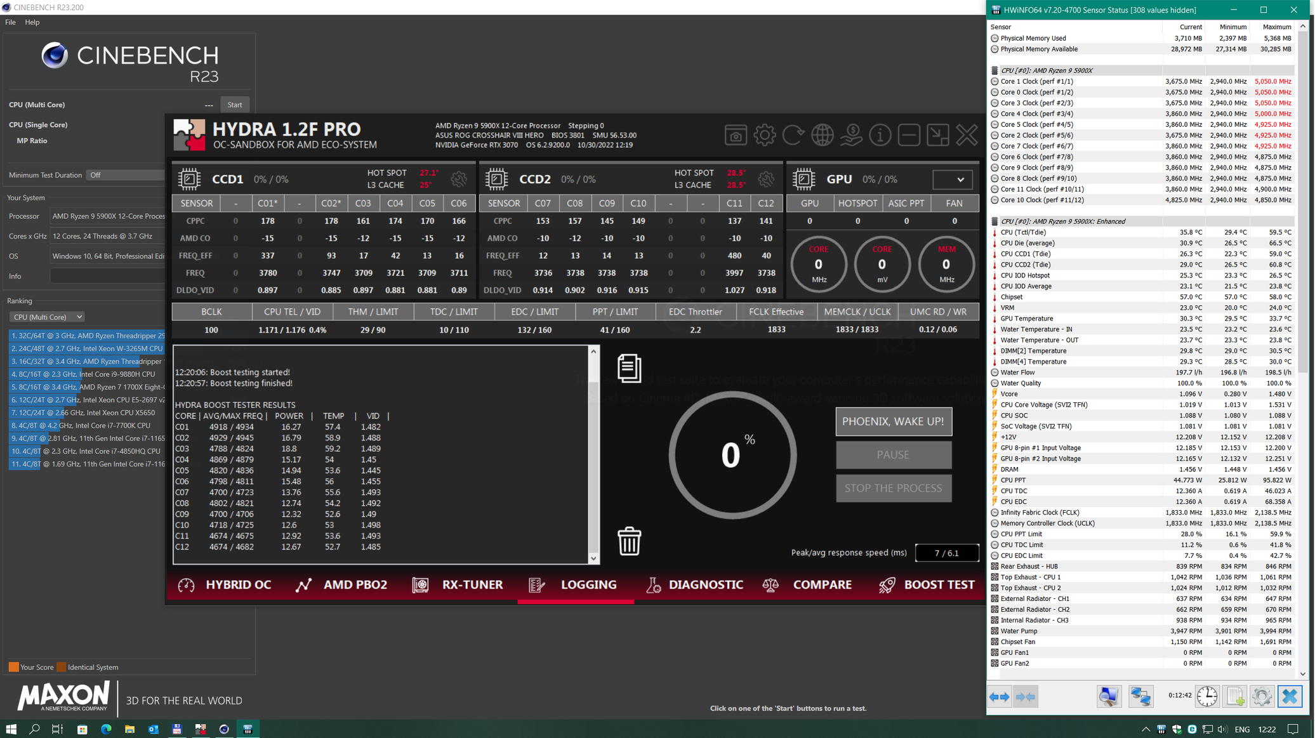
Task: Click the Hydra screenshot capture icon
Action: click(736, 135)
